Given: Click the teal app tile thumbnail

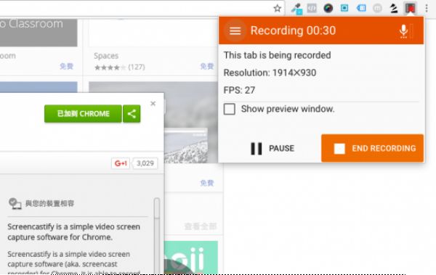Looking at the screenshot, I should 191,257.
